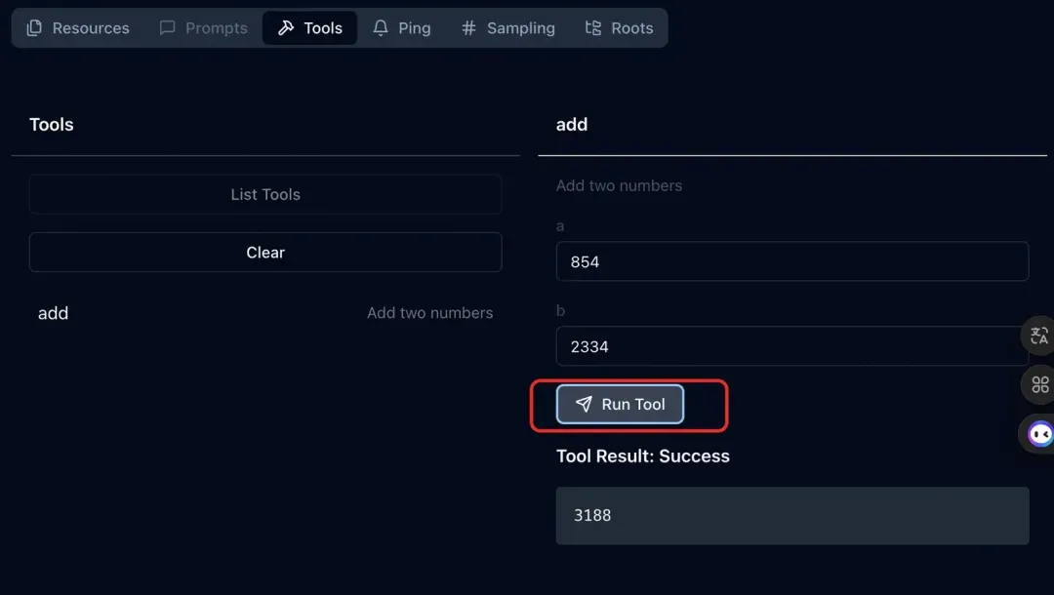Screen dimensions: 1054x595
Task: Switch to the Tools tab
Action: [x=309, y=28]
